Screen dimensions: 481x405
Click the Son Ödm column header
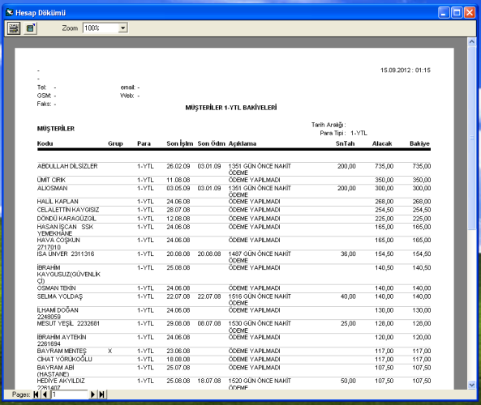[x=211, y=143]
